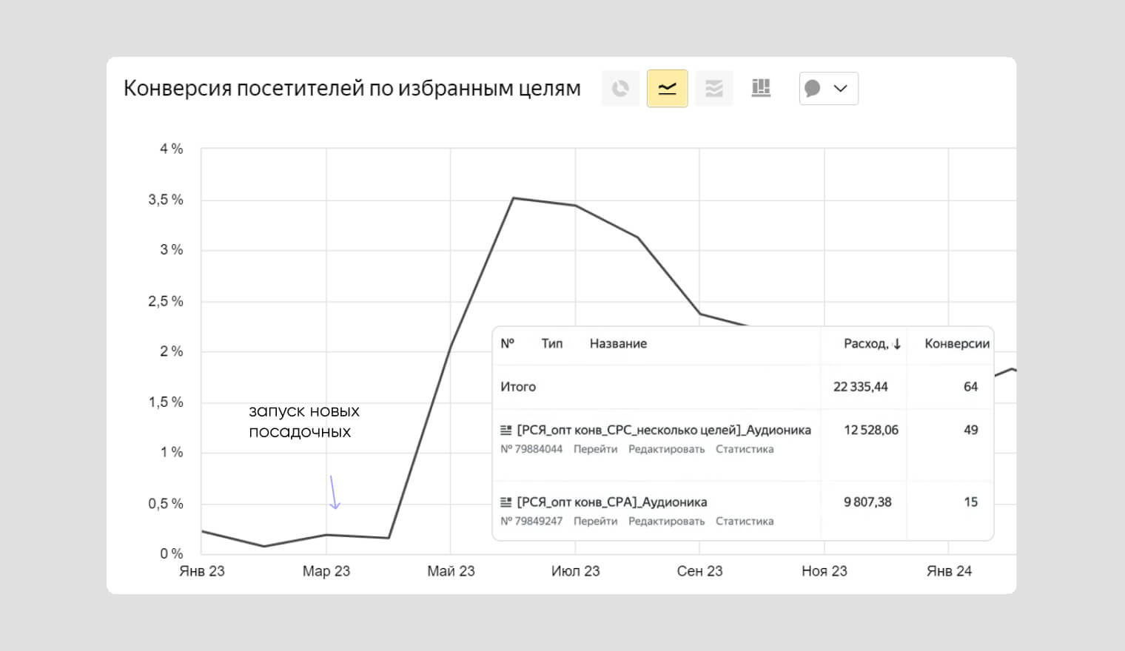1125x651 pixels.
Task: Switch to bar column chart view
Action: (x=761, y=89)
